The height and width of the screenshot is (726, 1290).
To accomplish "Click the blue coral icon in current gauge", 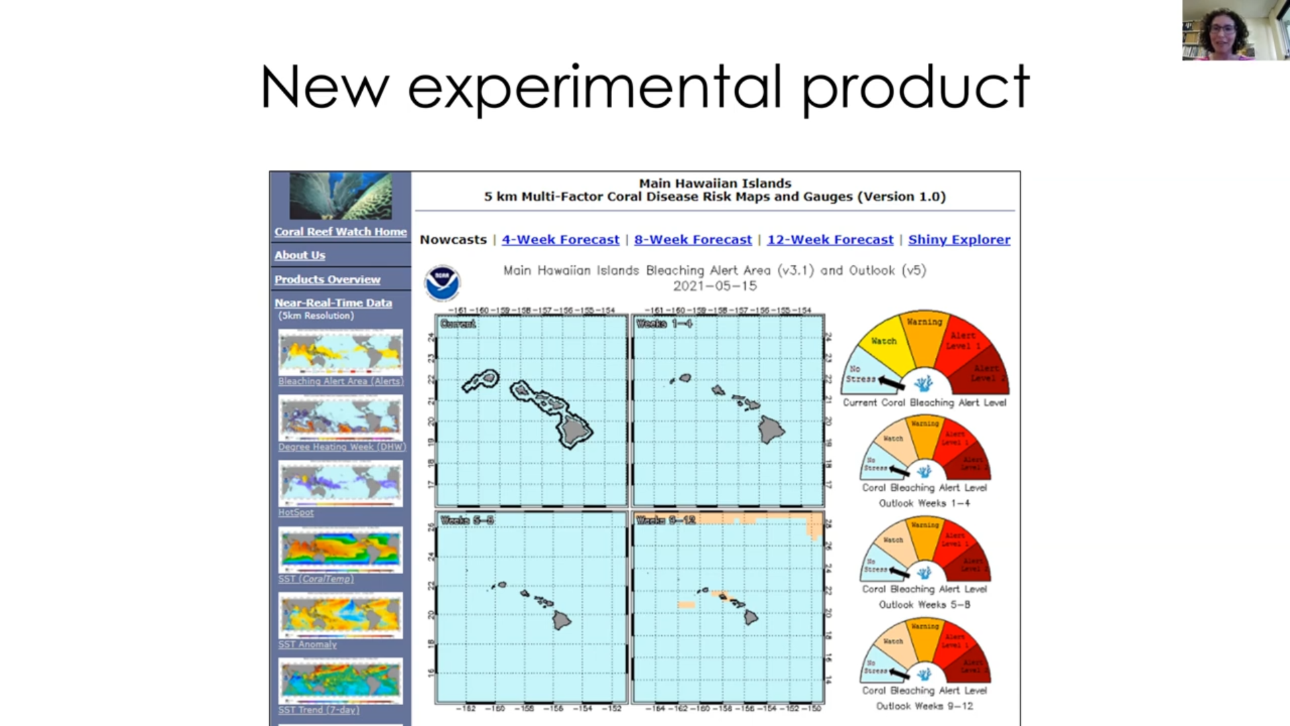I will 924,384.
